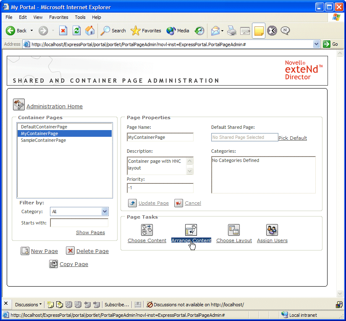
Task: Click the Choose Content page task icon
Action: (x=147, y=230)
